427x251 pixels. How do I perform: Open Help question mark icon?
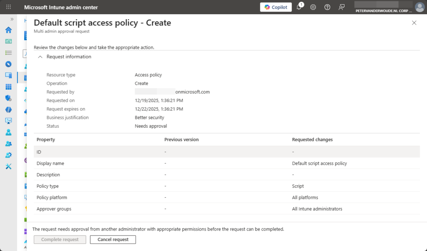[x=327, y=7]
